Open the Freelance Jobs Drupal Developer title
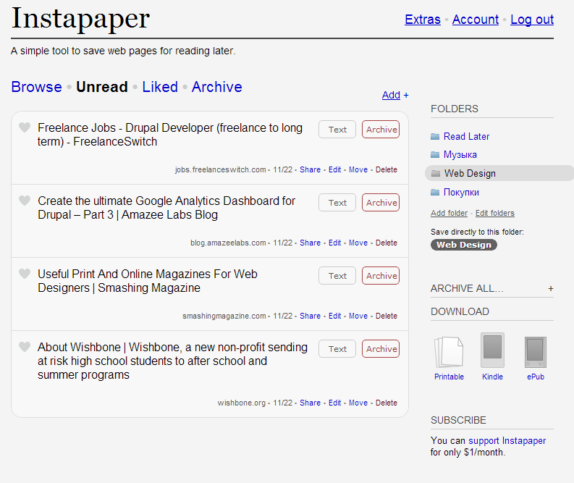Viewport: 574px width, 483px height. click(170, 135)
